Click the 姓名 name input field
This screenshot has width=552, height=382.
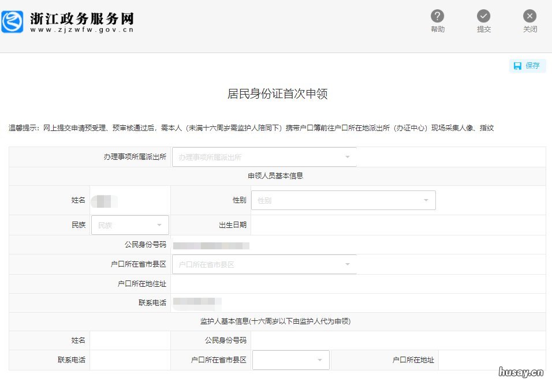pyautogui.click(x=130, y=200)
